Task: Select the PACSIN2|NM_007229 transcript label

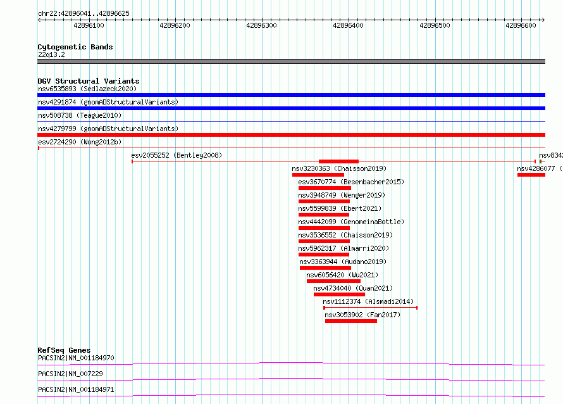Action: pyautogui.click(x=70, y=374)
